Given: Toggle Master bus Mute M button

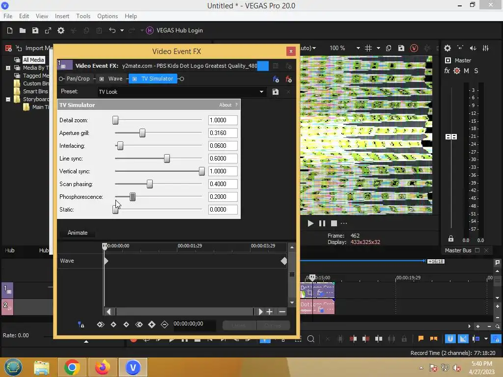Looking at the screenshot, I should click(467, 71).
